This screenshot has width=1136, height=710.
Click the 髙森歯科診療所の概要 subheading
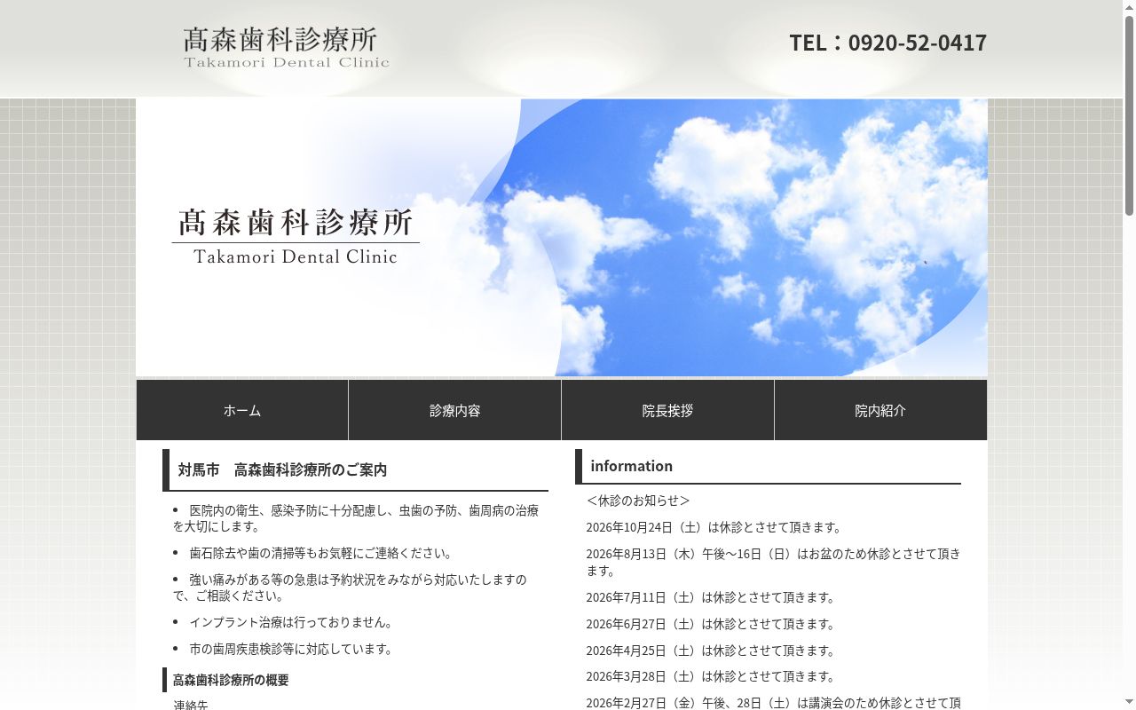coord(231,680)
